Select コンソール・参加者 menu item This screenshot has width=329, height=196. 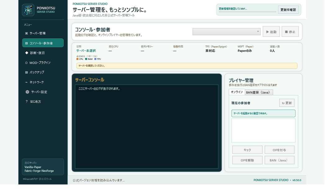[x=43, y=43]
